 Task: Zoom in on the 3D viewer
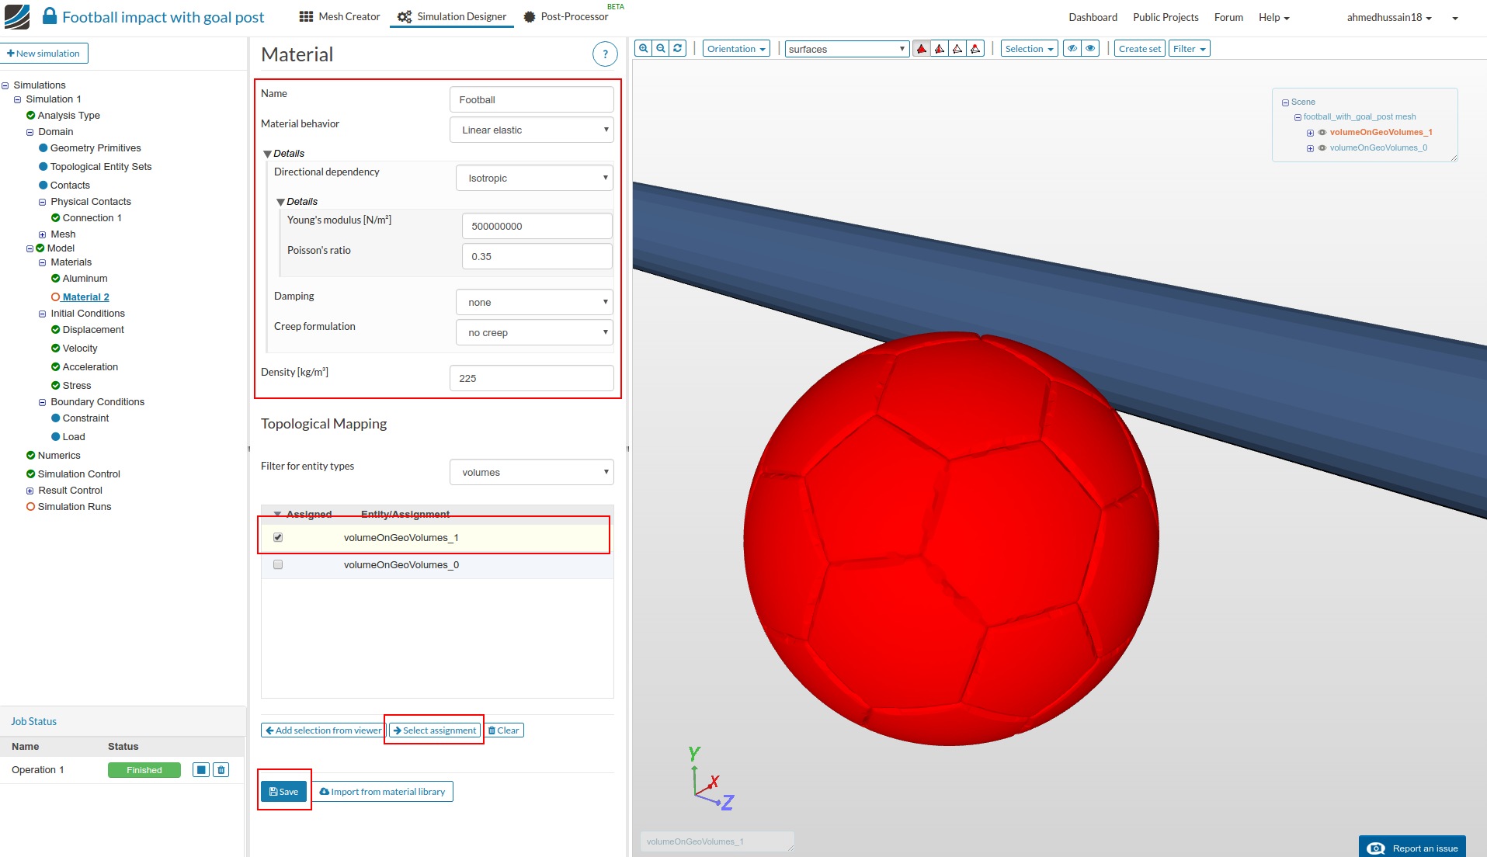[644, 48]
